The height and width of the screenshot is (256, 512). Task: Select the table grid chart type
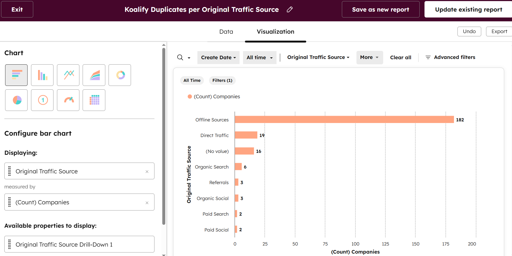[94, 100]
